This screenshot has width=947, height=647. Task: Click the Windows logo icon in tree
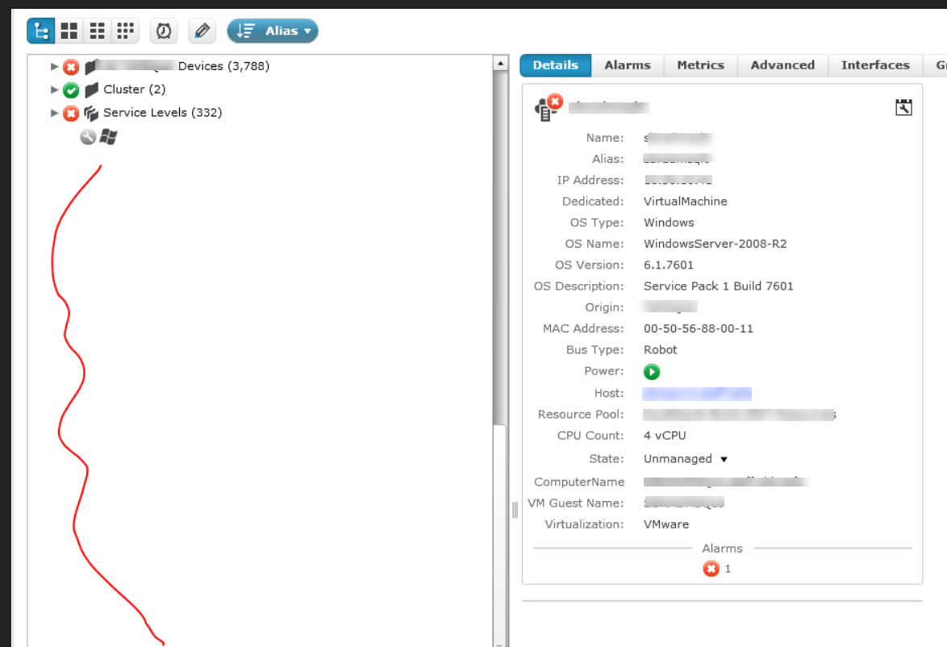(x=108, y=137)
